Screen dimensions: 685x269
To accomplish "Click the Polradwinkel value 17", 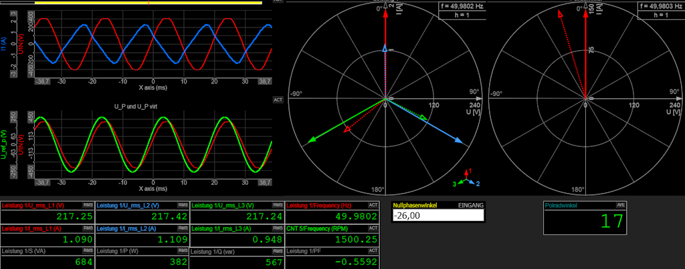I will click(x=611, y=222).
